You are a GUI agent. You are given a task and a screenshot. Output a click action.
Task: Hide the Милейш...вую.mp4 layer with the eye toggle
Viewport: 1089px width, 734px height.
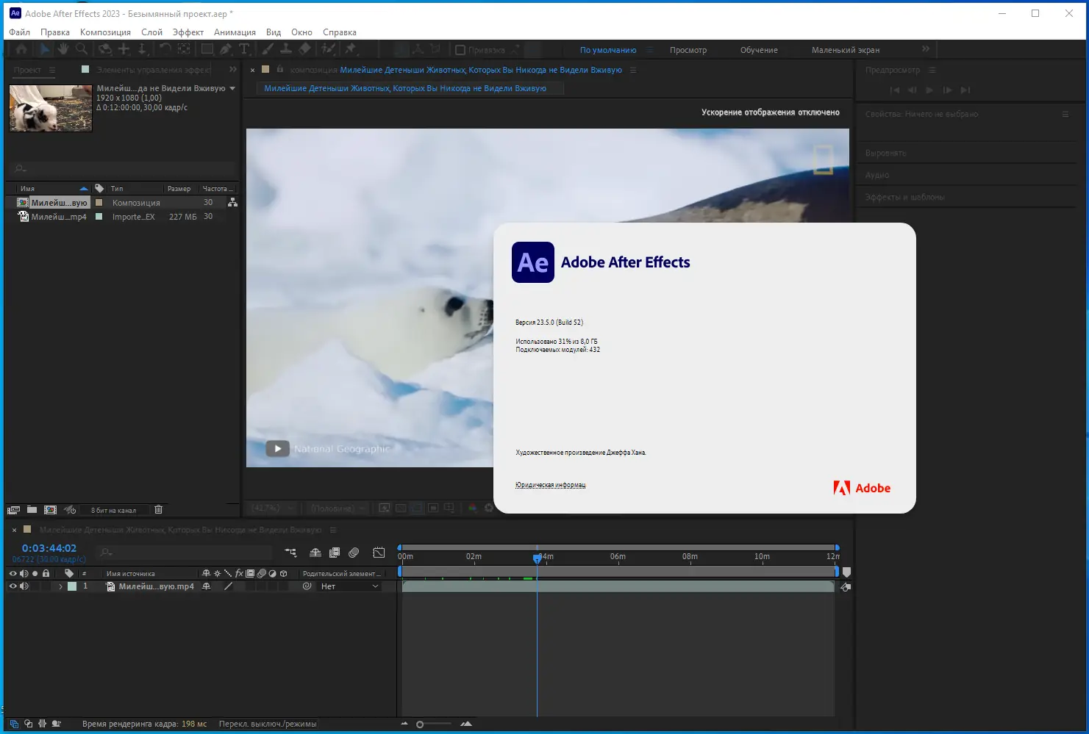coord(12,586)
